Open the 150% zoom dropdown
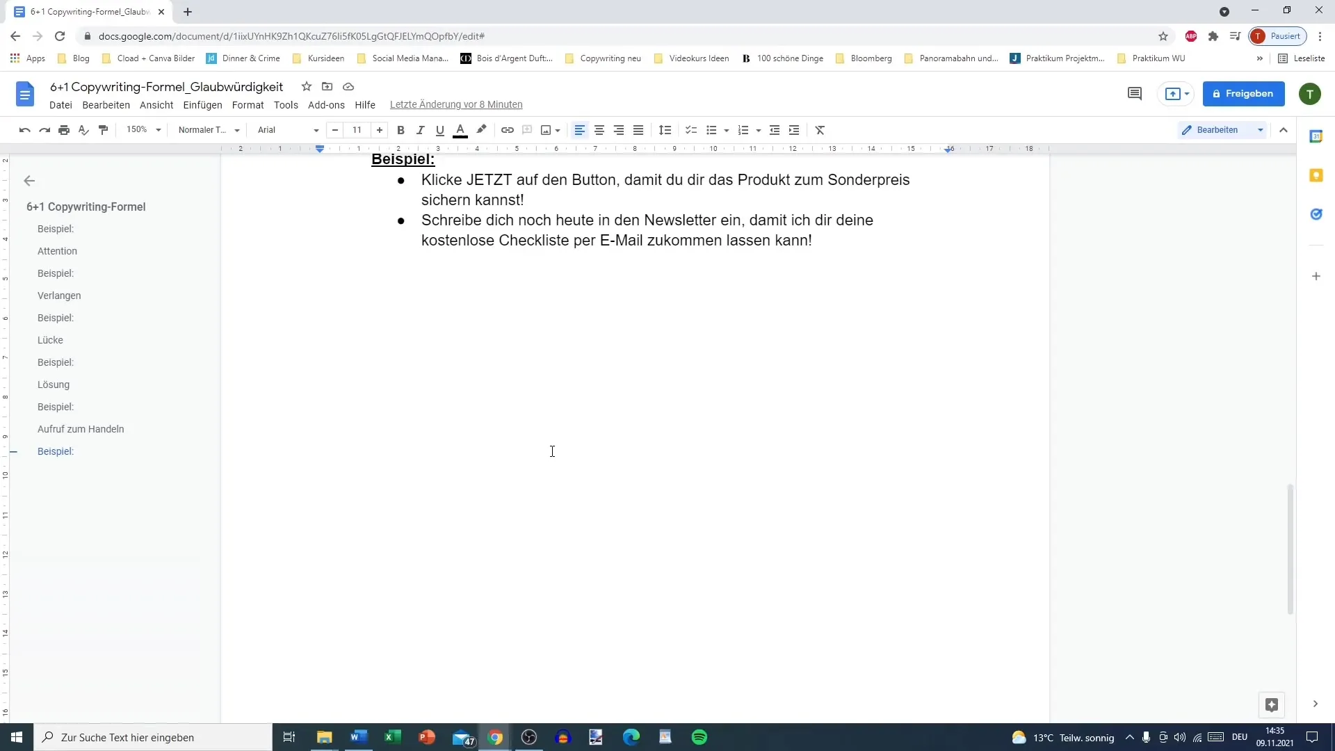This screenshot has height=751, width=1335. [x=143, y=130]
